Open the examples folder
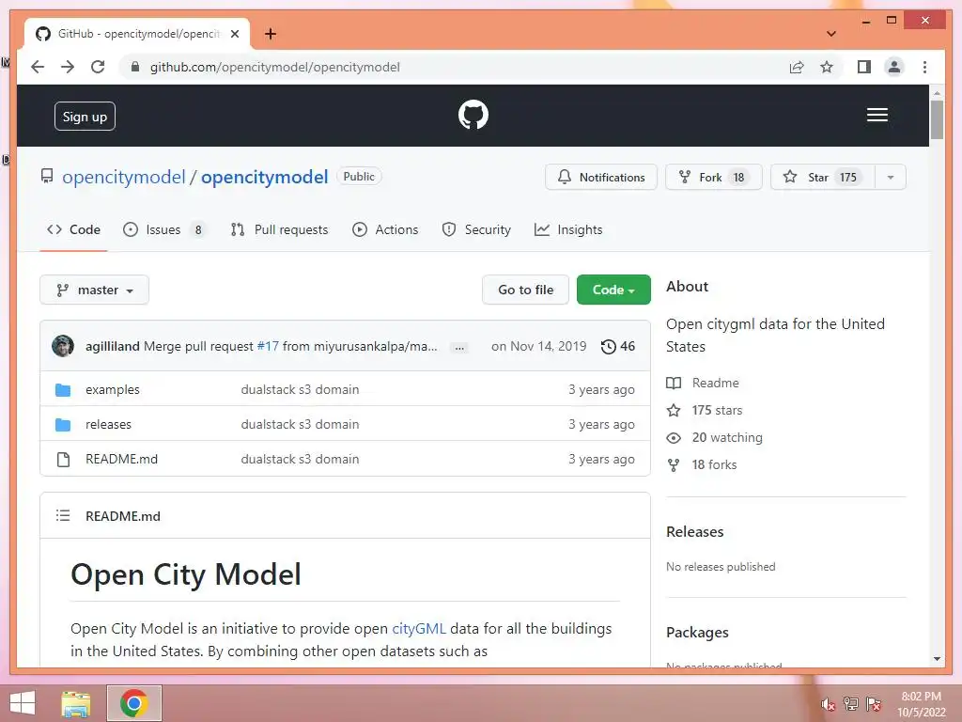This screenshot has width=962, height=722. tap(113, 389)
